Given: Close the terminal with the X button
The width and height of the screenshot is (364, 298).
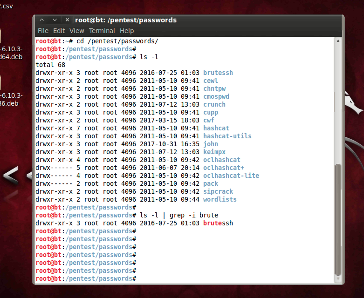Looking at the screenshot, I should click(x=68, y=20).
